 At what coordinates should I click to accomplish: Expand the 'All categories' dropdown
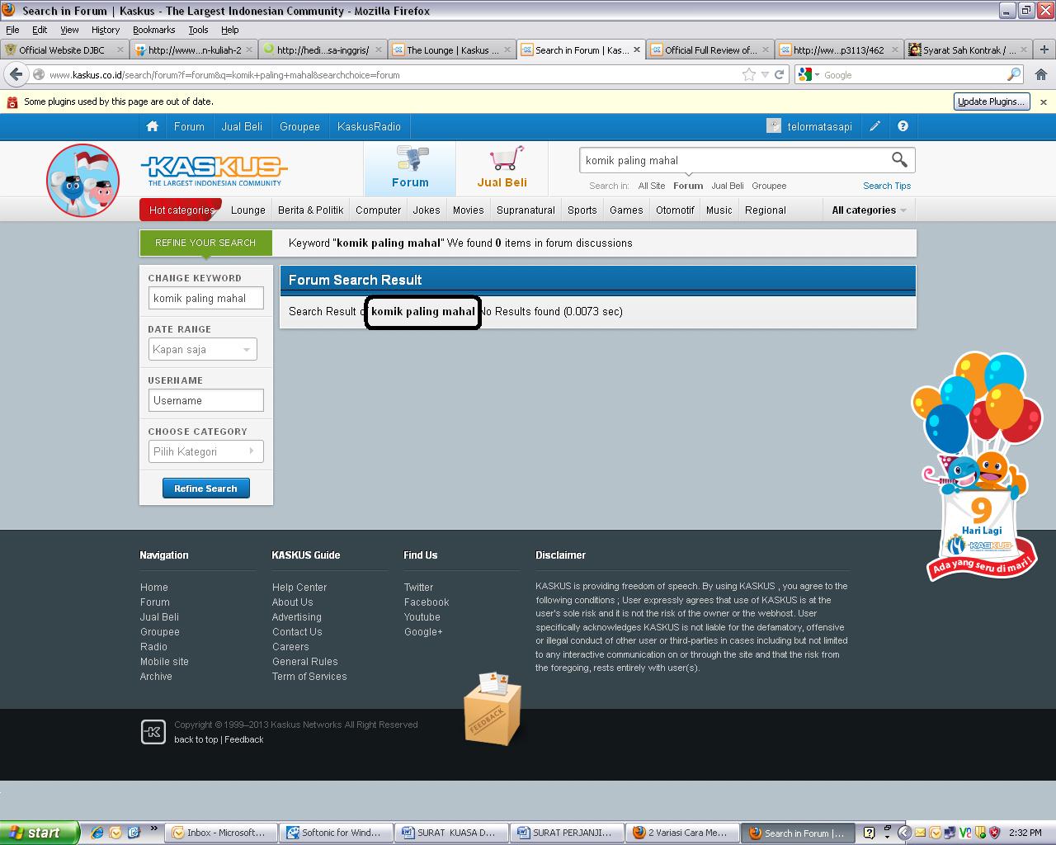(869, 210)
